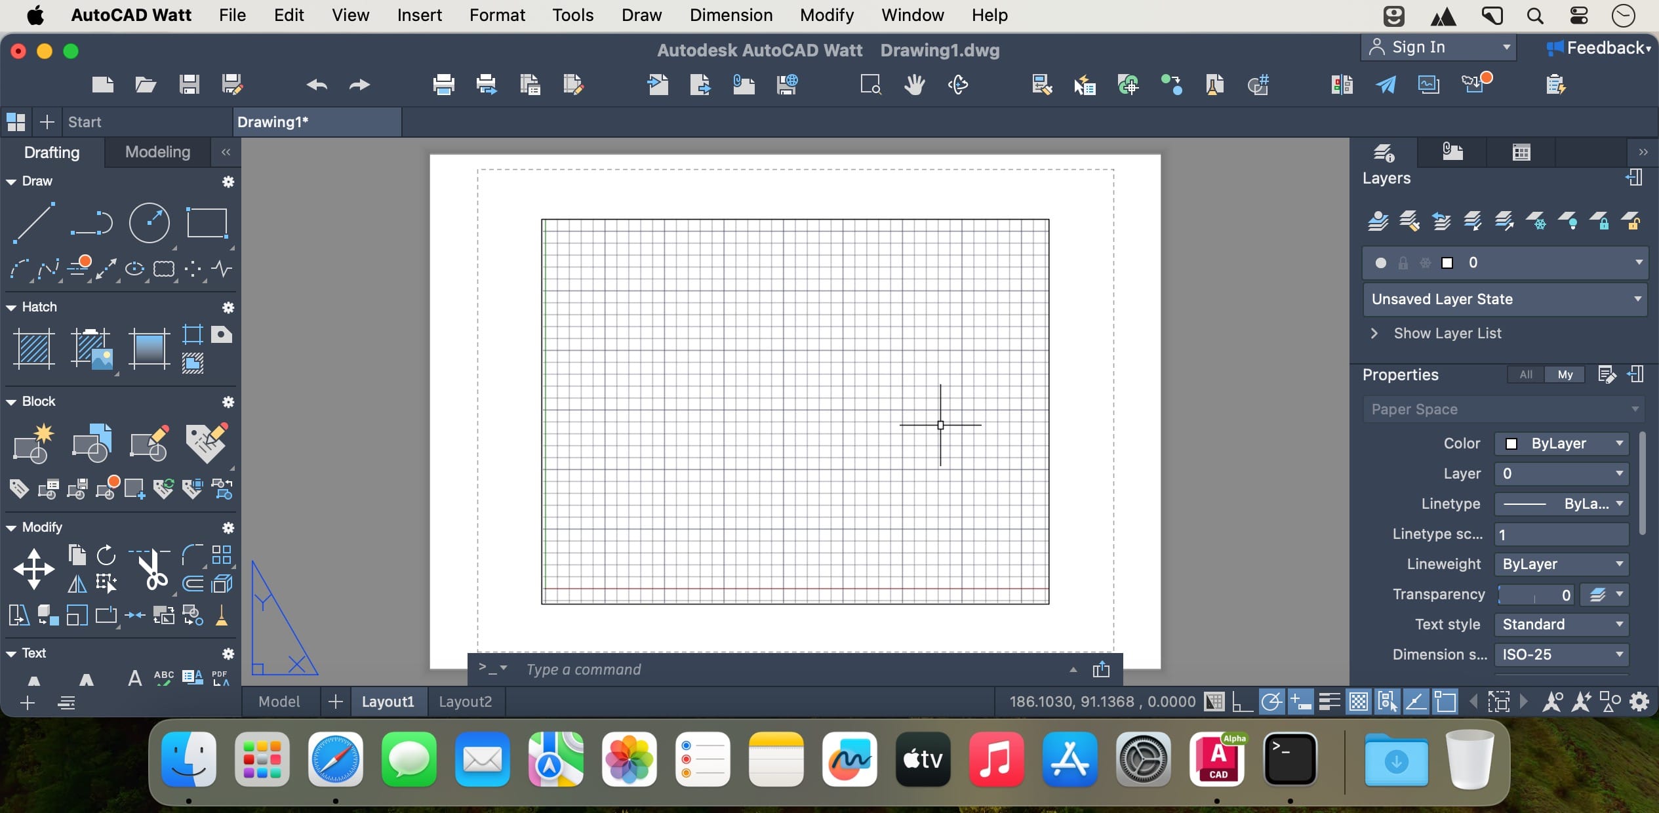Click the Open folder icon in toolbar
Viewport: 1659px width, 813px height.
coord(146,85)
